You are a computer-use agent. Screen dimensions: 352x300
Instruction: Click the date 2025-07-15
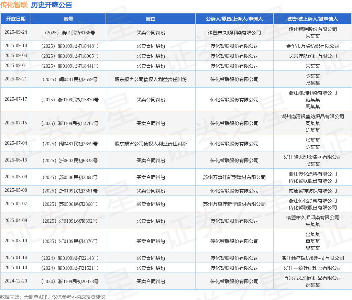(x=16, y=123)
